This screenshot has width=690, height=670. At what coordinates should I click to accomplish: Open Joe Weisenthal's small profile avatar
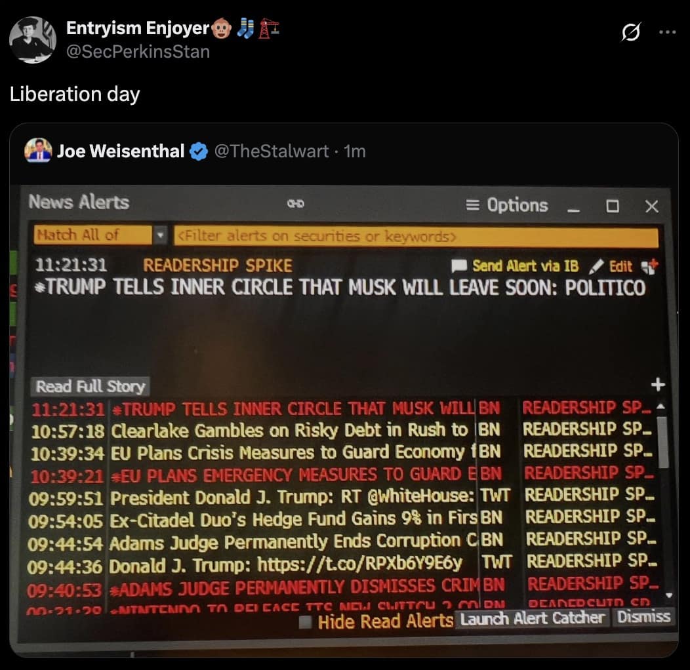click(x=38, y=150)
